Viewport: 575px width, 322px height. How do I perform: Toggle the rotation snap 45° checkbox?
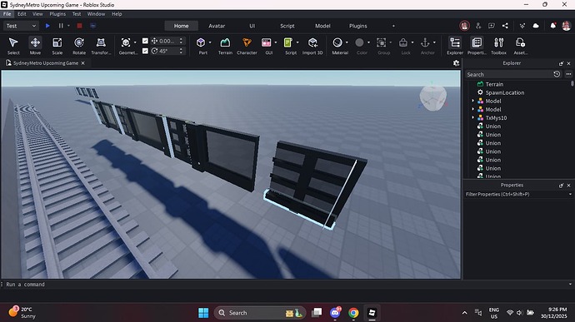click(145, 51)
